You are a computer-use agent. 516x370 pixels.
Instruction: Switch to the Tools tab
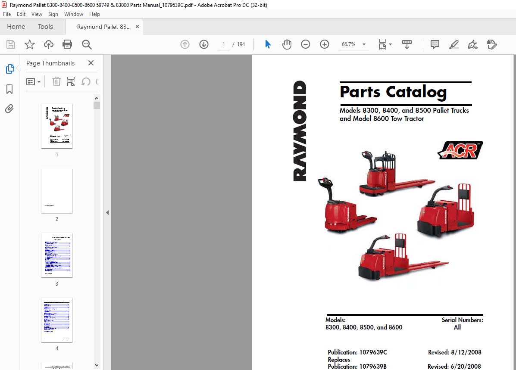(45, 27)
